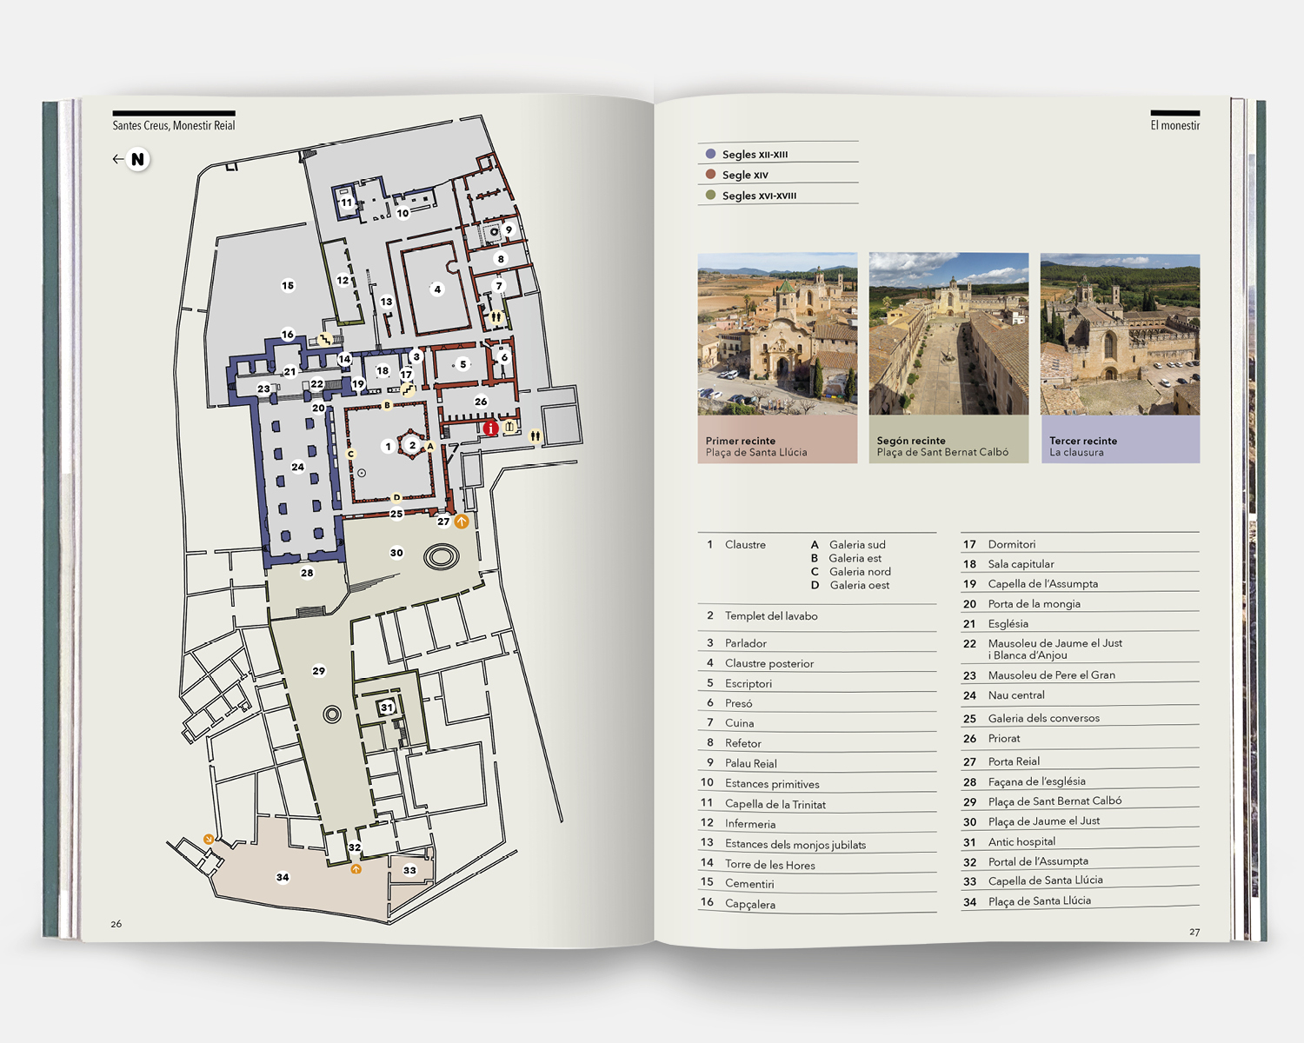Click page number 26

click(116, 924)
